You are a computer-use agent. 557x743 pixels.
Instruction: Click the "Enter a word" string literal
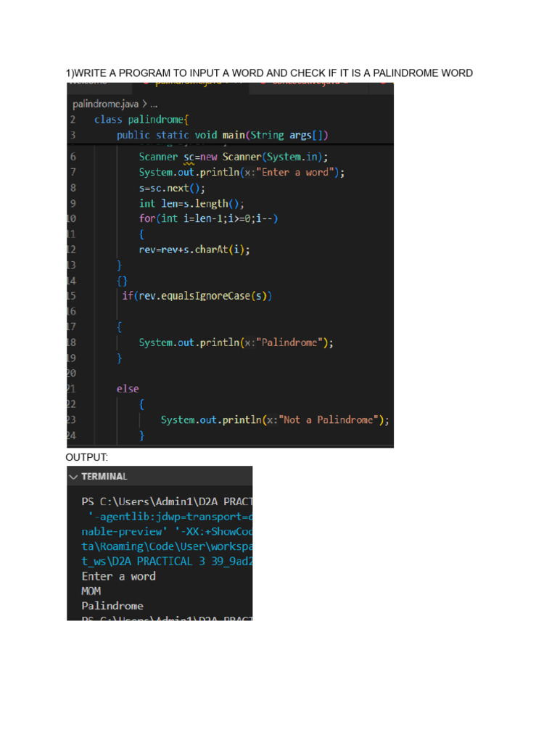pos(303,173)
